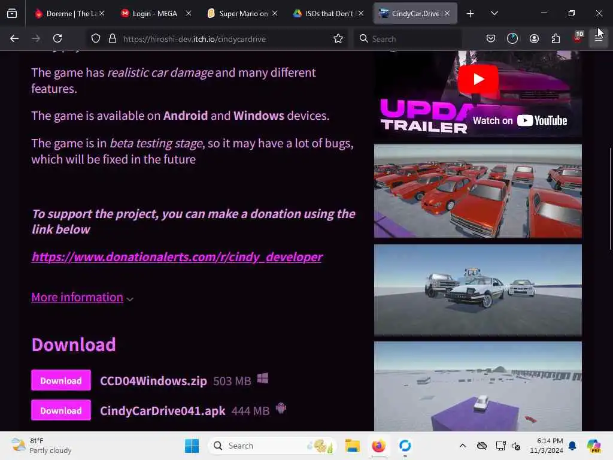This screenshot has height=460, width=613.
Task: Close the Super Mario tab
Action: [275, 14]
